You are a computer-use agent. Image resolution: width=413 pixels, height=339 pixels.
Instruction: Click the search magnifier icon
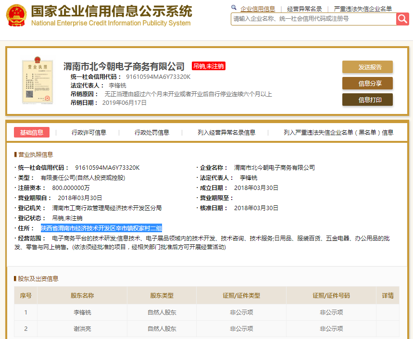tap(404, 19)
